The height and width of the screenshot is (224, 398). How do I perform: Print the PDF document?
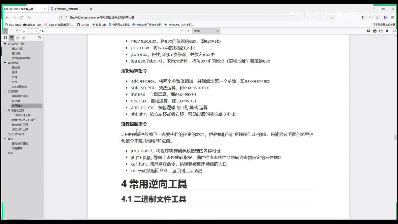tap(375, 31)
